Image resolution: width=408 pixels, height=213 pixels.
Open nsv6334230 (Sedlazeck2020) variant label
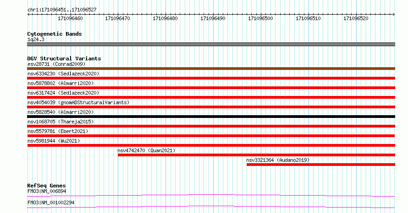[63, 74]
